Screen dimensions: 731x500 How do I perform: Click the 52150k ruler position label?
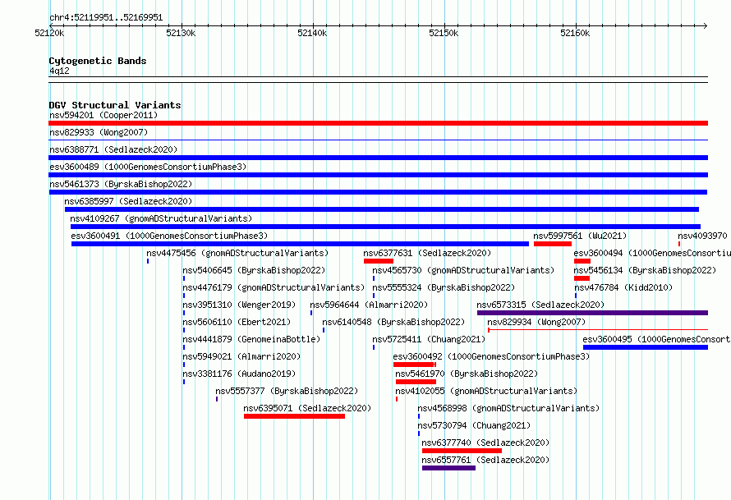click(444, 33)
